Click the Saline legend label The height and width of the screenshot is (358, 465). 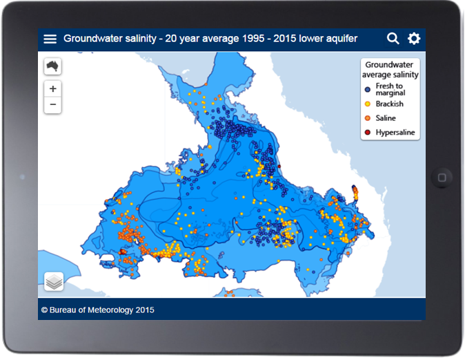pos(386,118)
